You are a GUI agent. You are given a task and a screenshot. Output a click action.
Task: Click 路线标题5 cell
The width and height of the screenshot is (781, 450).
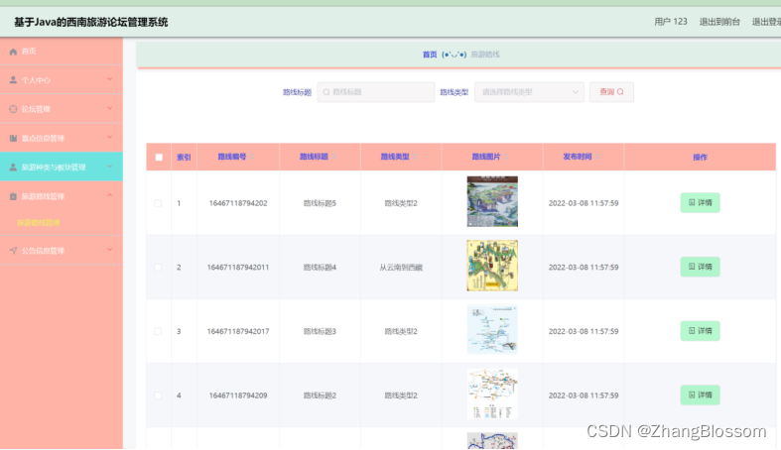(320, 203)
